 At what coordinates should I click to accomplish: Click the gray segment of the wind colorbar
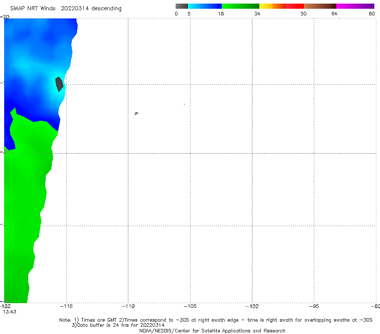click(x=181, y=6)
